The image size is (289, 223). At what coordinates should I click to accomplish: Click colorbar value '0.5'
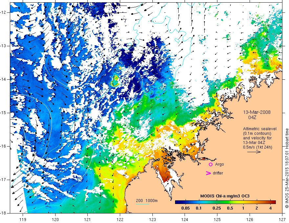[x=230, y=208]
